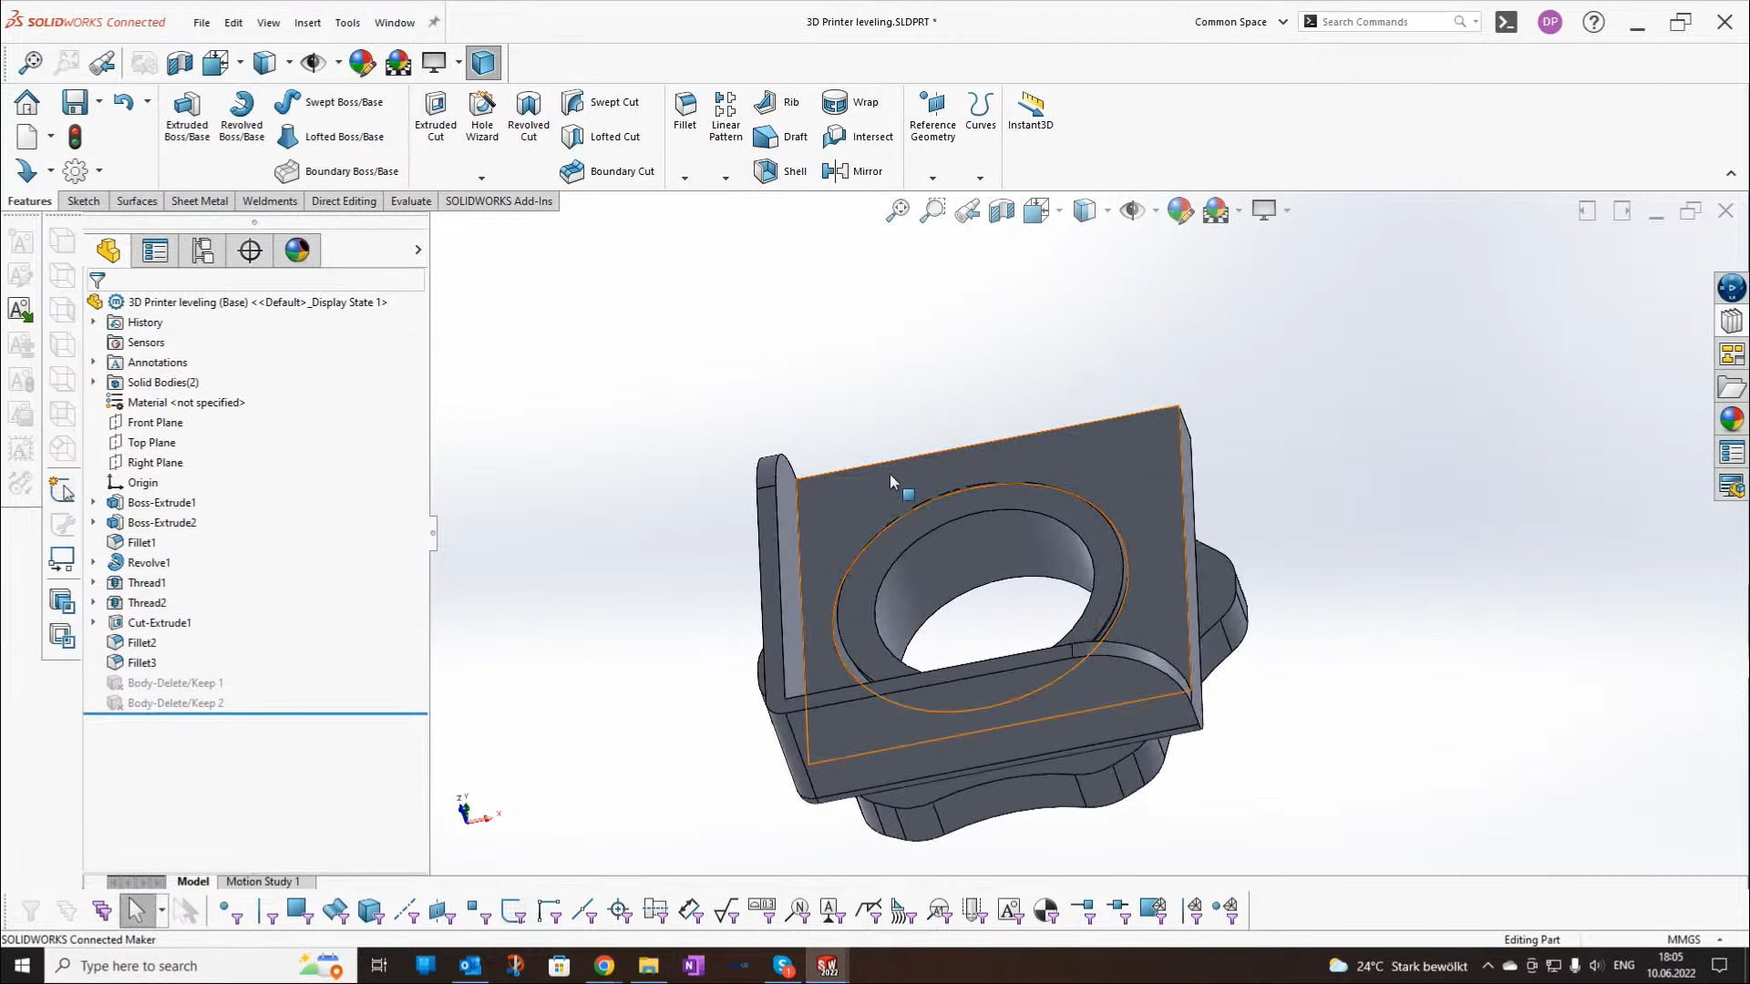The image size is (1750, 984).
Task: Select the Mirror feature tool
Action: pyautogui.click(x=853, y=171)
